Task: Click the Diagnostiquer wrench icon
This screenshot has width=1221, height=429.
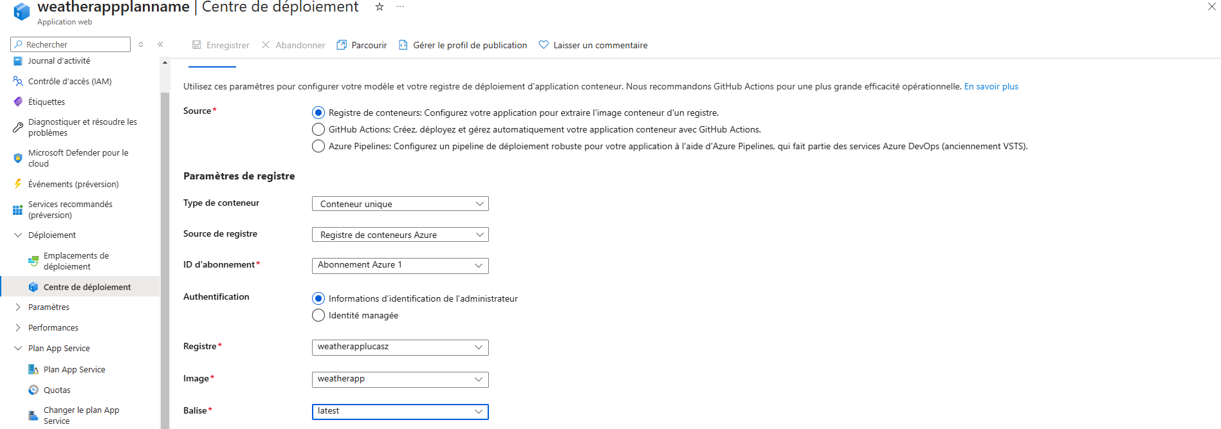Action: click(18, 127)
